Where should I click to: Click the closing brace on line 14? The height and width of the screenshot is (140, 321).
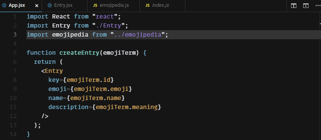coord(28,134)
